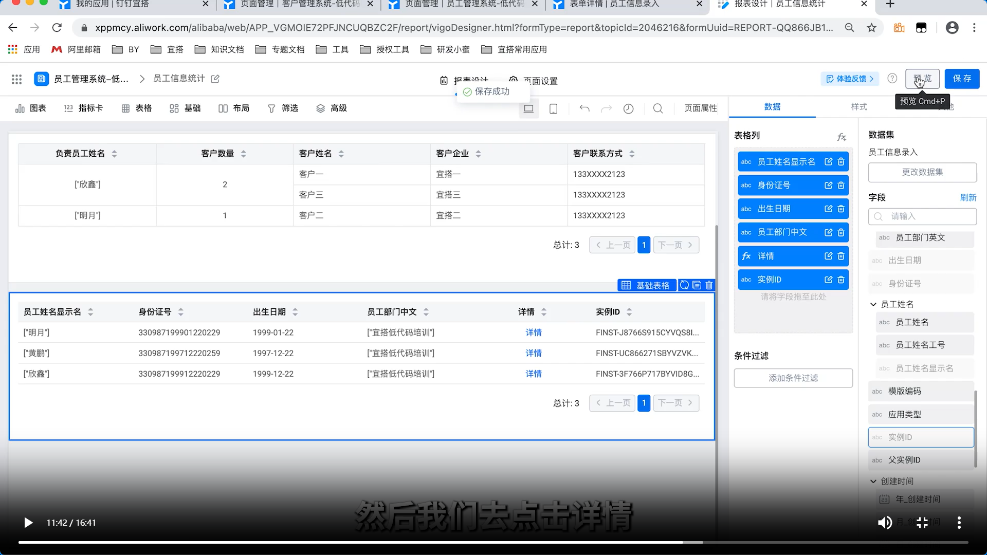Click the search magnifier in designer toolbar
The height and width of the screenshot is (555, 987).
(x=658, y=108)
